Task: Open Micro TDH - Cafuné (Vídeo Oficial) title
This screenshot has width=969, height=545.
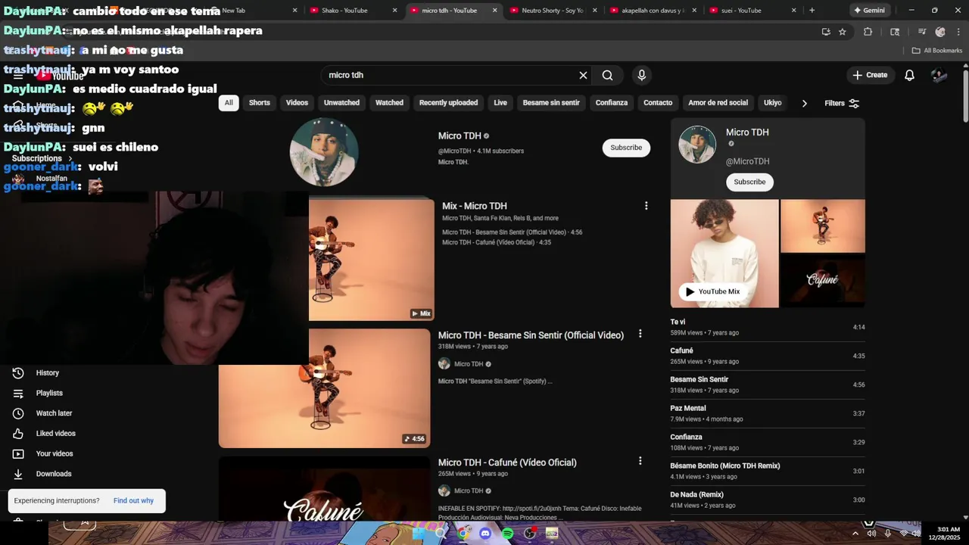Action: pyautogui.click(x=507, y=462)
